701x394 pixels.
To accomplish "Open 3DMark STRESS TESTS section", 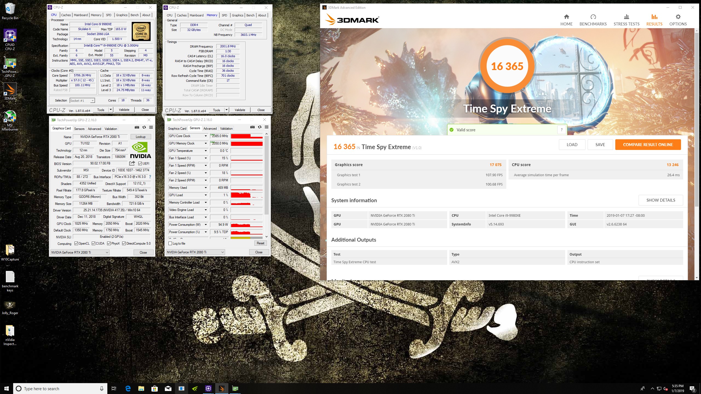I will pyautogui.click(x=626, y=20).
